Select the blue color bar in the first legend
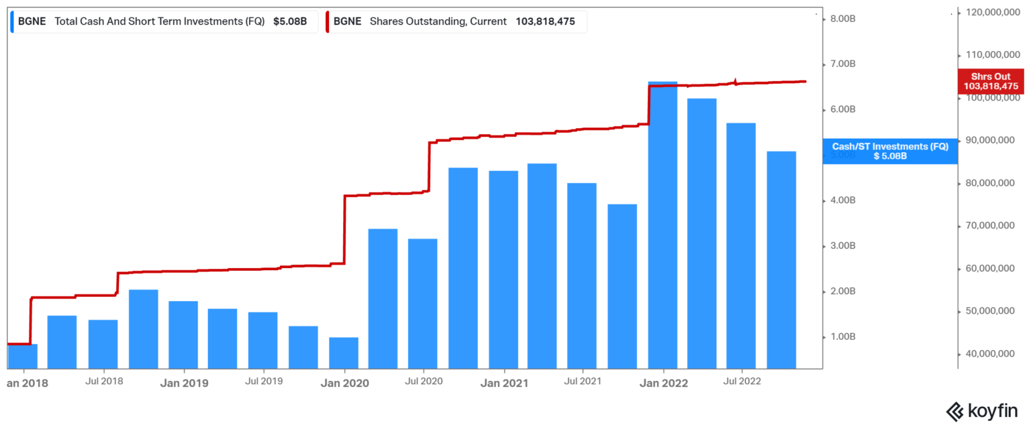This screenshot has width=1031, height=429. (13, 21)
